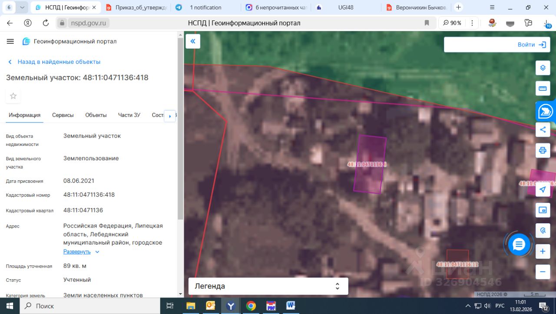Open the blue side widget under the ruler

click(x=546, y=112)
